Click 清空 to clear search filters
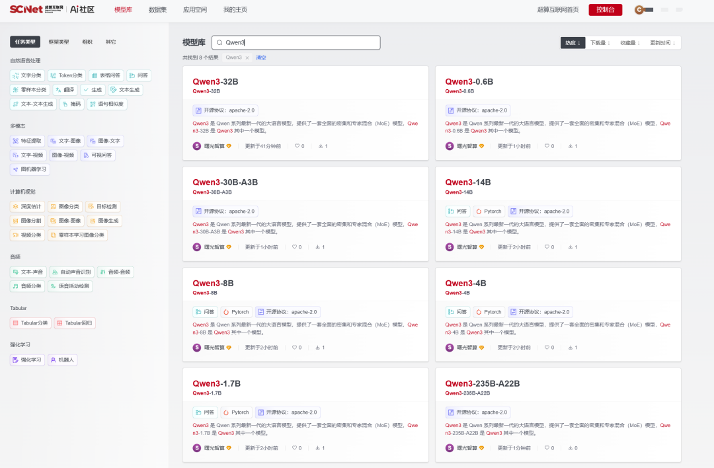The width and height of the screenshot is (714, 468). tap(261, 58)
